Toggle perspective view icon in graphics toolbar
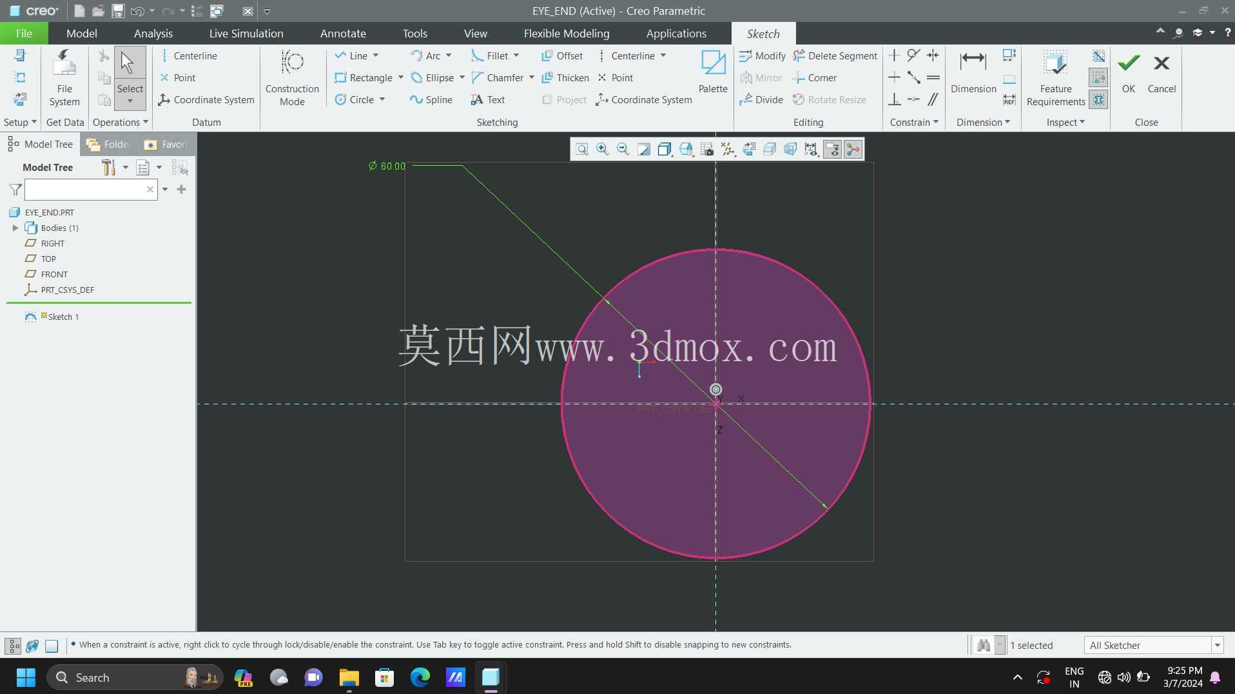 [790, 150]
